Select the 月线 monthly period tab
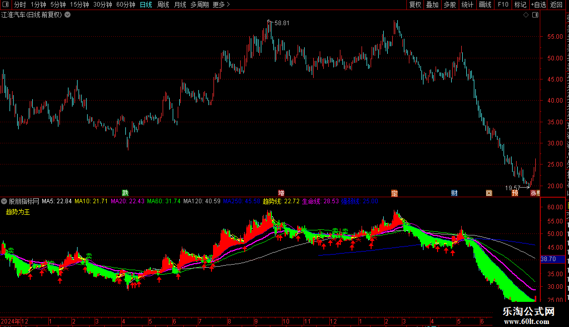 [x=180, y=5]
